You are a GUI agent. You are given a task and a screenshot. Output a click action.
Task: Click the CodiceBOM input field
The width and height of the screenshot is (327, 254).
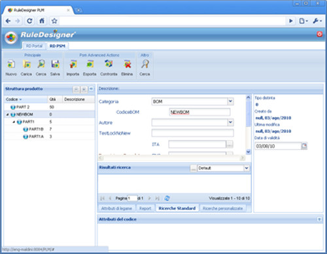click(x=199, y=112)
